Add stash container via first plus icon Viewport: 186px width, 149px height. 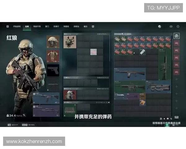point(176,79)
